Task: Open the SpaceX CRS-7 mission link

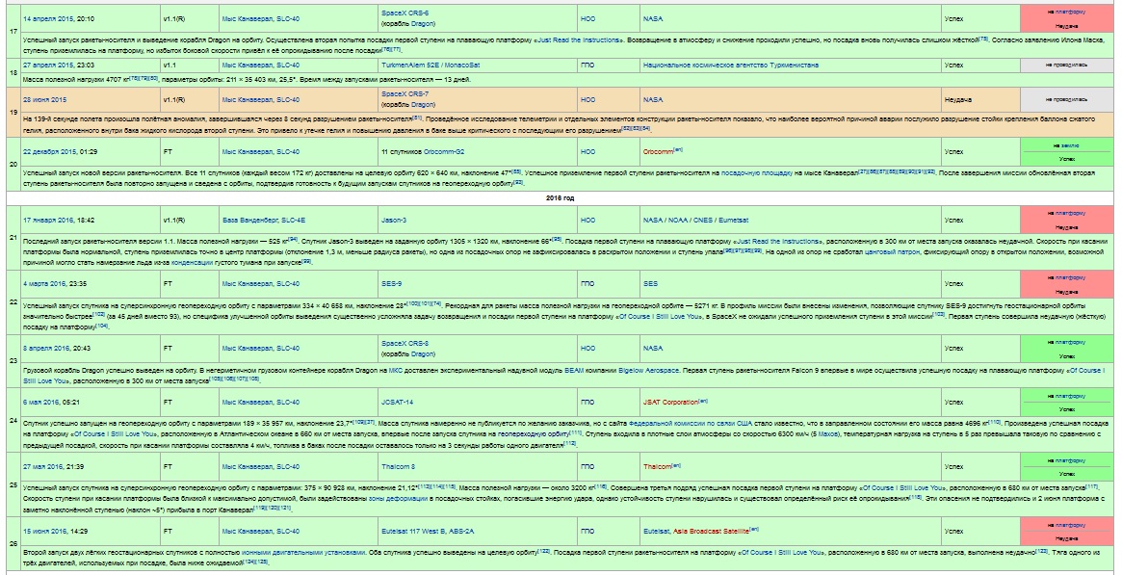Action: coord(404,94)
